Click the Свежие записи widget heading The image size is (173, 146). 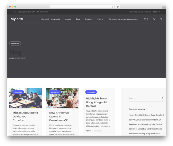pyautogui.click(x=137, y=109)
